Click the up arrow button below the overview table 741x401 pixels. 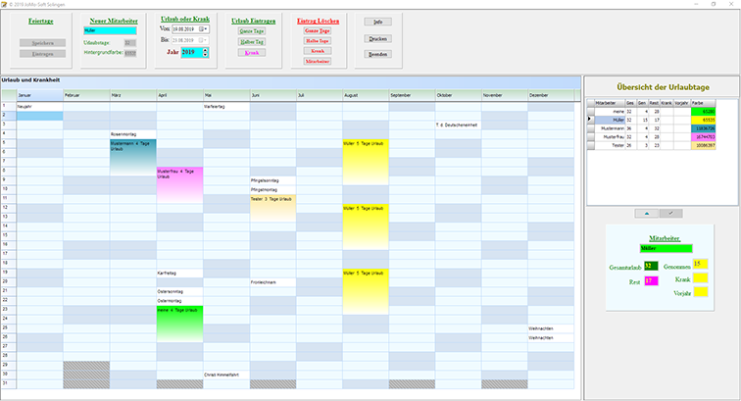pos(645,212)
